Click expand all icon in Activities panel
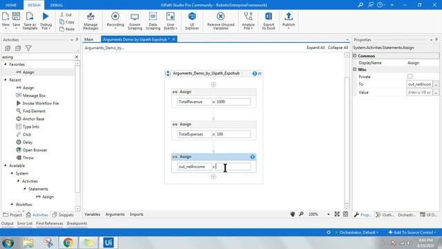Screen dimensions: 442x249 [8, 48]
